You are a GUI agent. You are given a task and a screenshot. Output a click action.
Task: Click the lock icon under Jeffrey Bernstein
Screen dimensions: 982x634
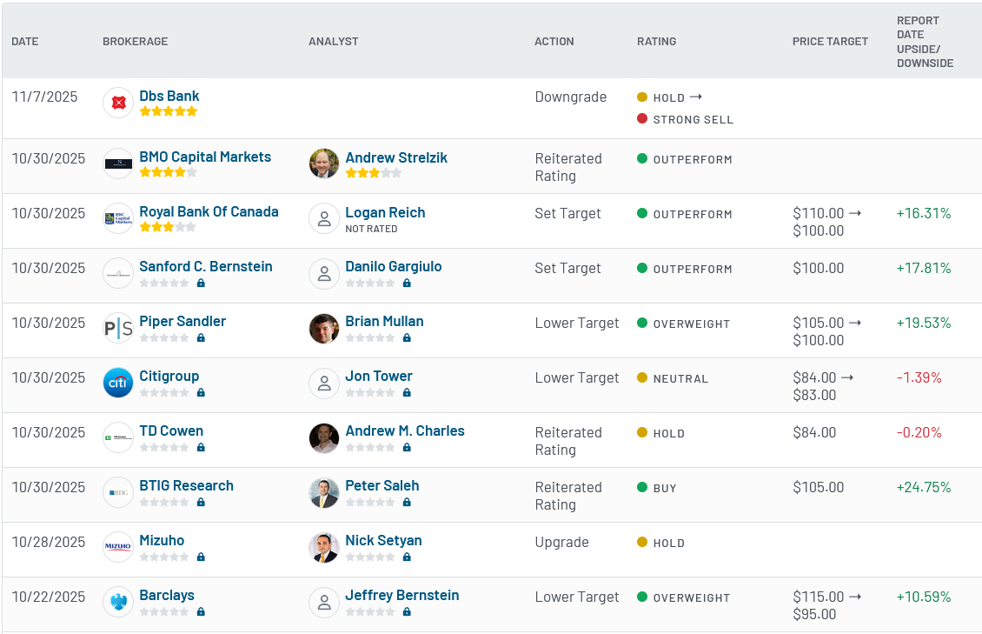click(407, 612)
